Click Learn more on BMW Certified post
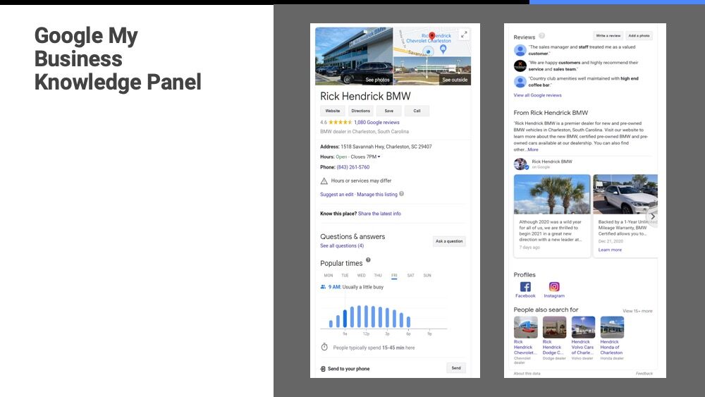Screen dimensions: 705x397 [610, 250]
